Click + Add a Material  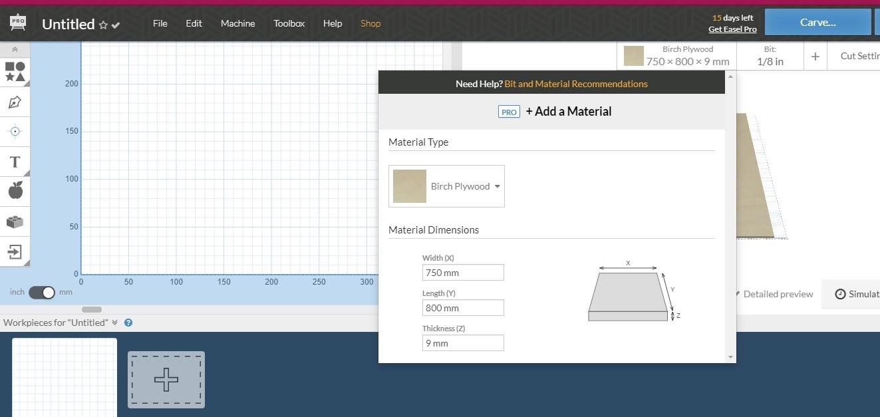tap(568, 111)
